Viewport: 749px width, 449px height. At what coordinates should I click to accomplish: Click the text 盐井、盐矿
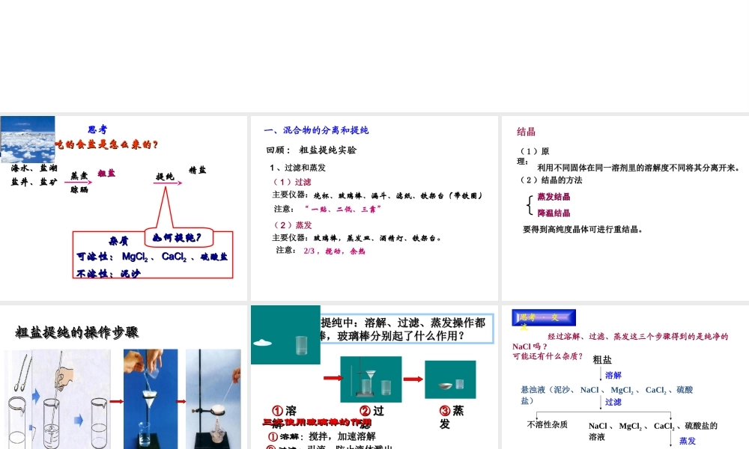(x=34, y=182)
